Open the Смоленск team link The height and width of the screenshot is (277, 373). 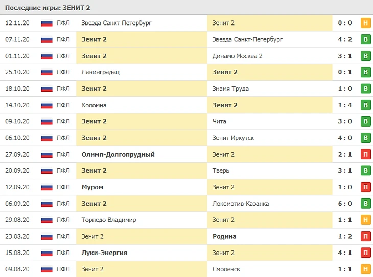[x=226, y=269]
